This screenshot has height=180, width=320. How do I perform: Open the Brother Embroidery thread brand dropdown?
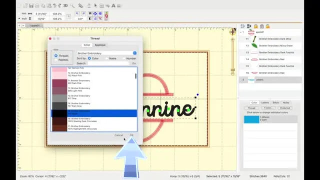click(x=106, y=53)
